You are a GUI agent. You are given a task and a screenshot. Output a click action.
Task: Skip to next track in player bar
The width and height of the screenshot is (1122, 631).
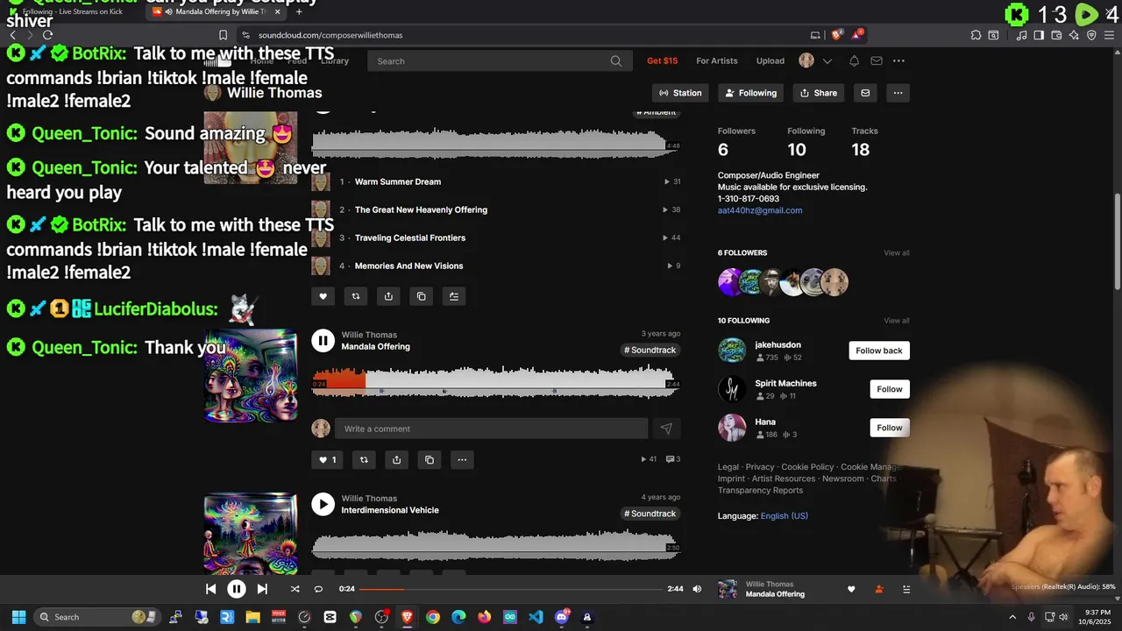pos(262,589)
